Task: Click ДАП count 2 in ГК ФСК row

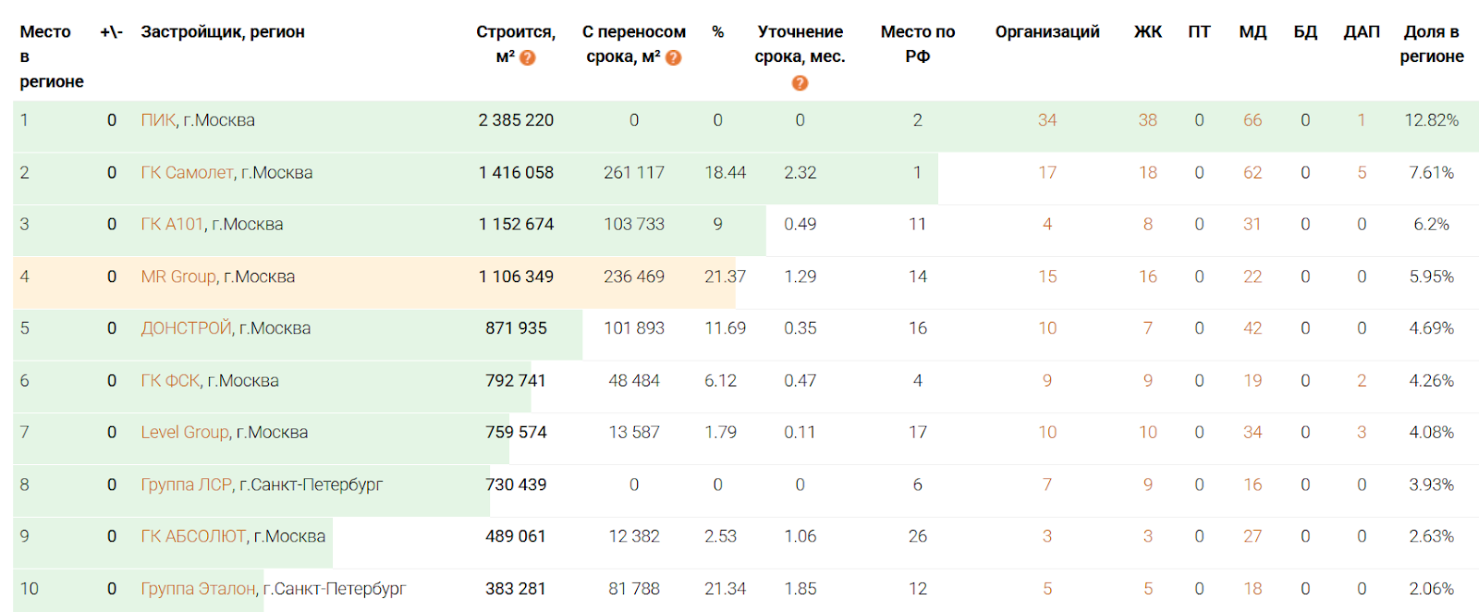Action: [1362, 381]
